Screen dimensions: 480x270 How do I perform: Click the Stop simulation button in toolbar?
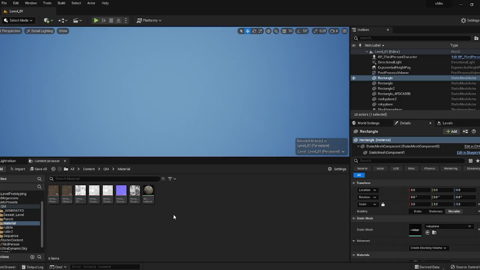(x=111, y=20)
